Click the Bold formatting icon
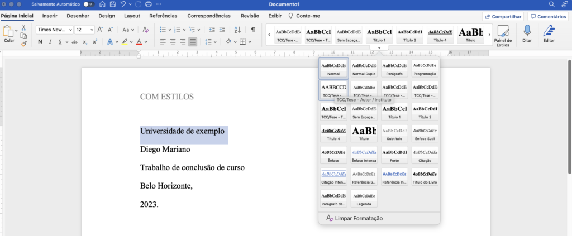 [x=41, y=42]
